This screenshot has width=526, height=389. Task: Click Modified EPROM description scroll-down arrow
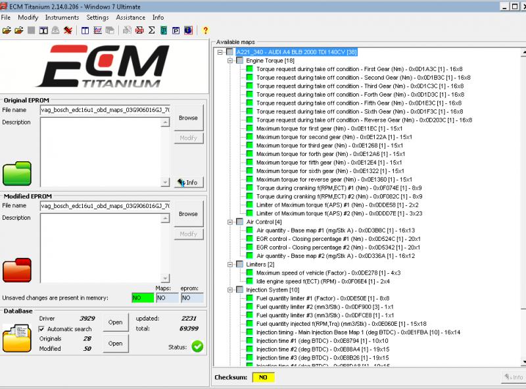pyautogui.click(x=165, y=278)
